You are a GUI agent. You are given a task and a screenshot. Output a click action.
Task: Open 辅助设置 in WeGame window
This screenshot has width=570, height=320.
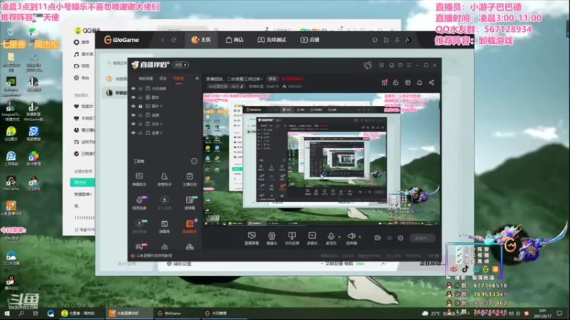coord(179,264)
